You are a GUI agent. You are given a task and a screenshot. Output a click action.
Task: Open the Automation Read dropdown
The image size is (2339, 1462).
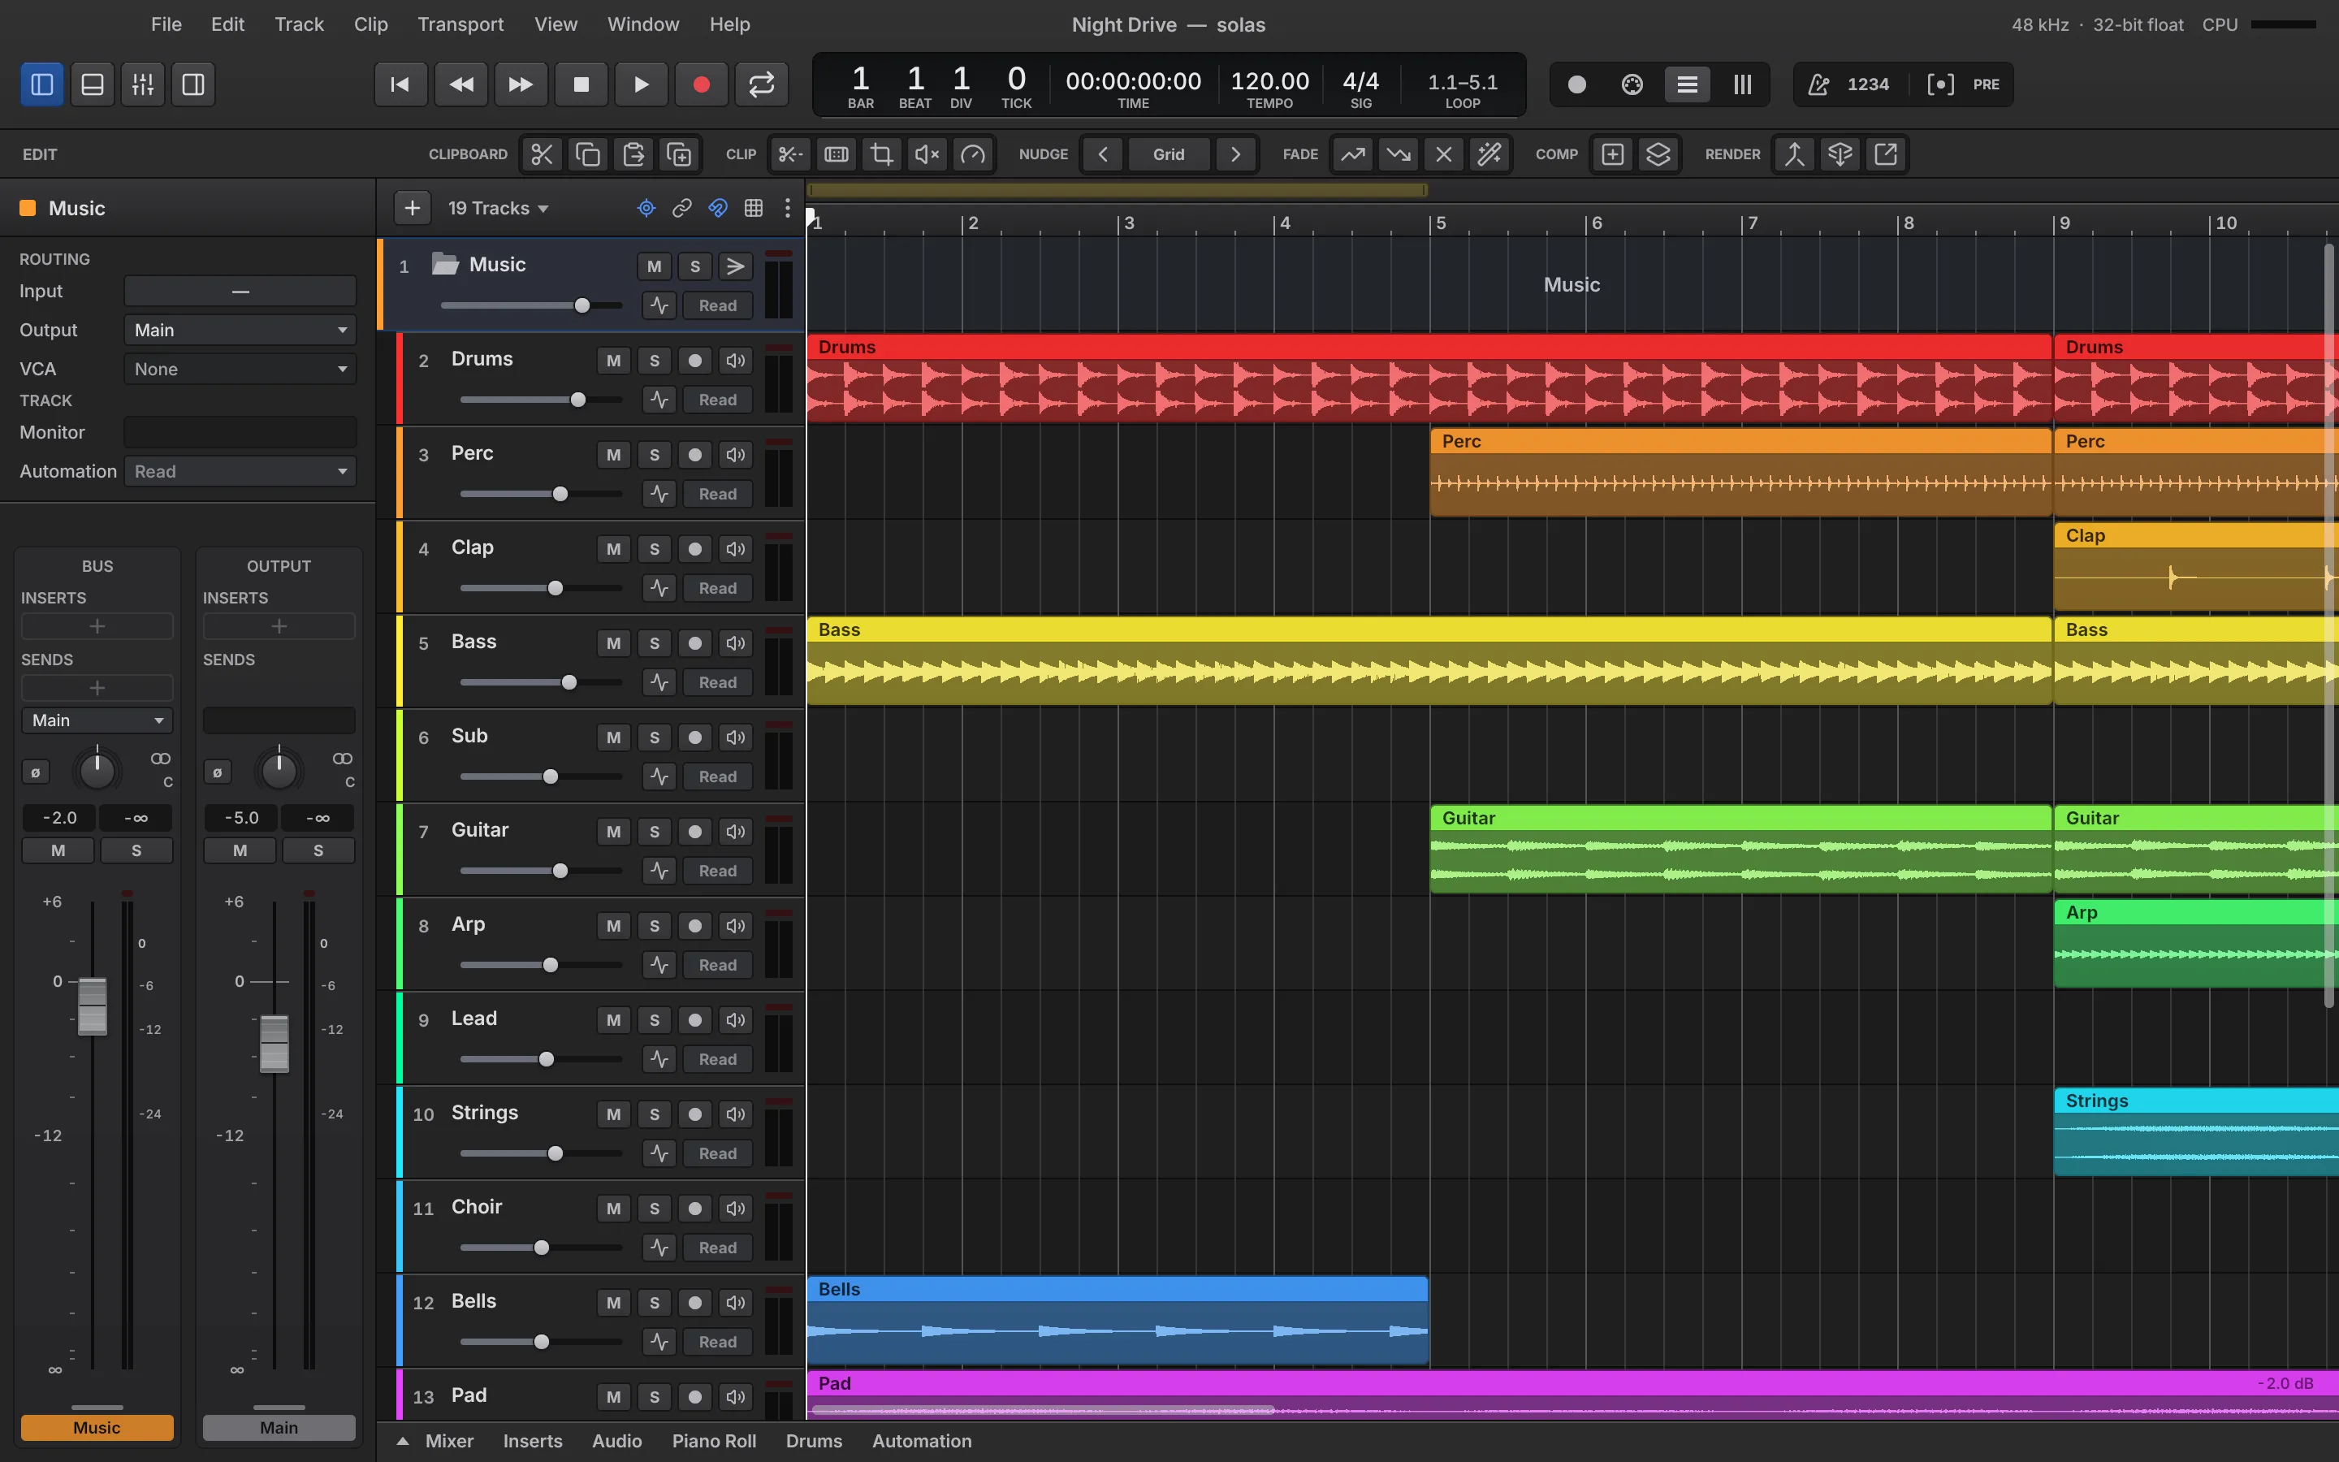click(240, 471)
